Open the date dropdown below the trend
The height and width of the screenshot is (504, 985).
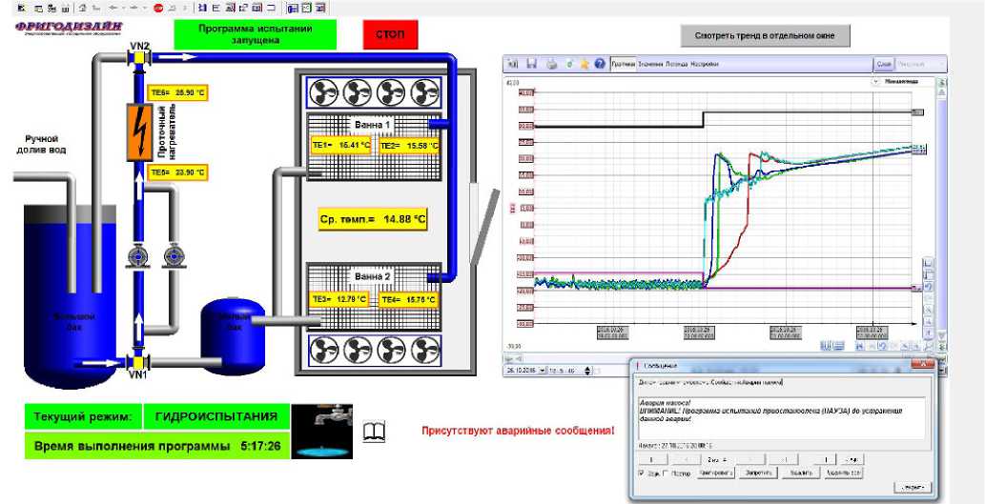click(543, 369)
